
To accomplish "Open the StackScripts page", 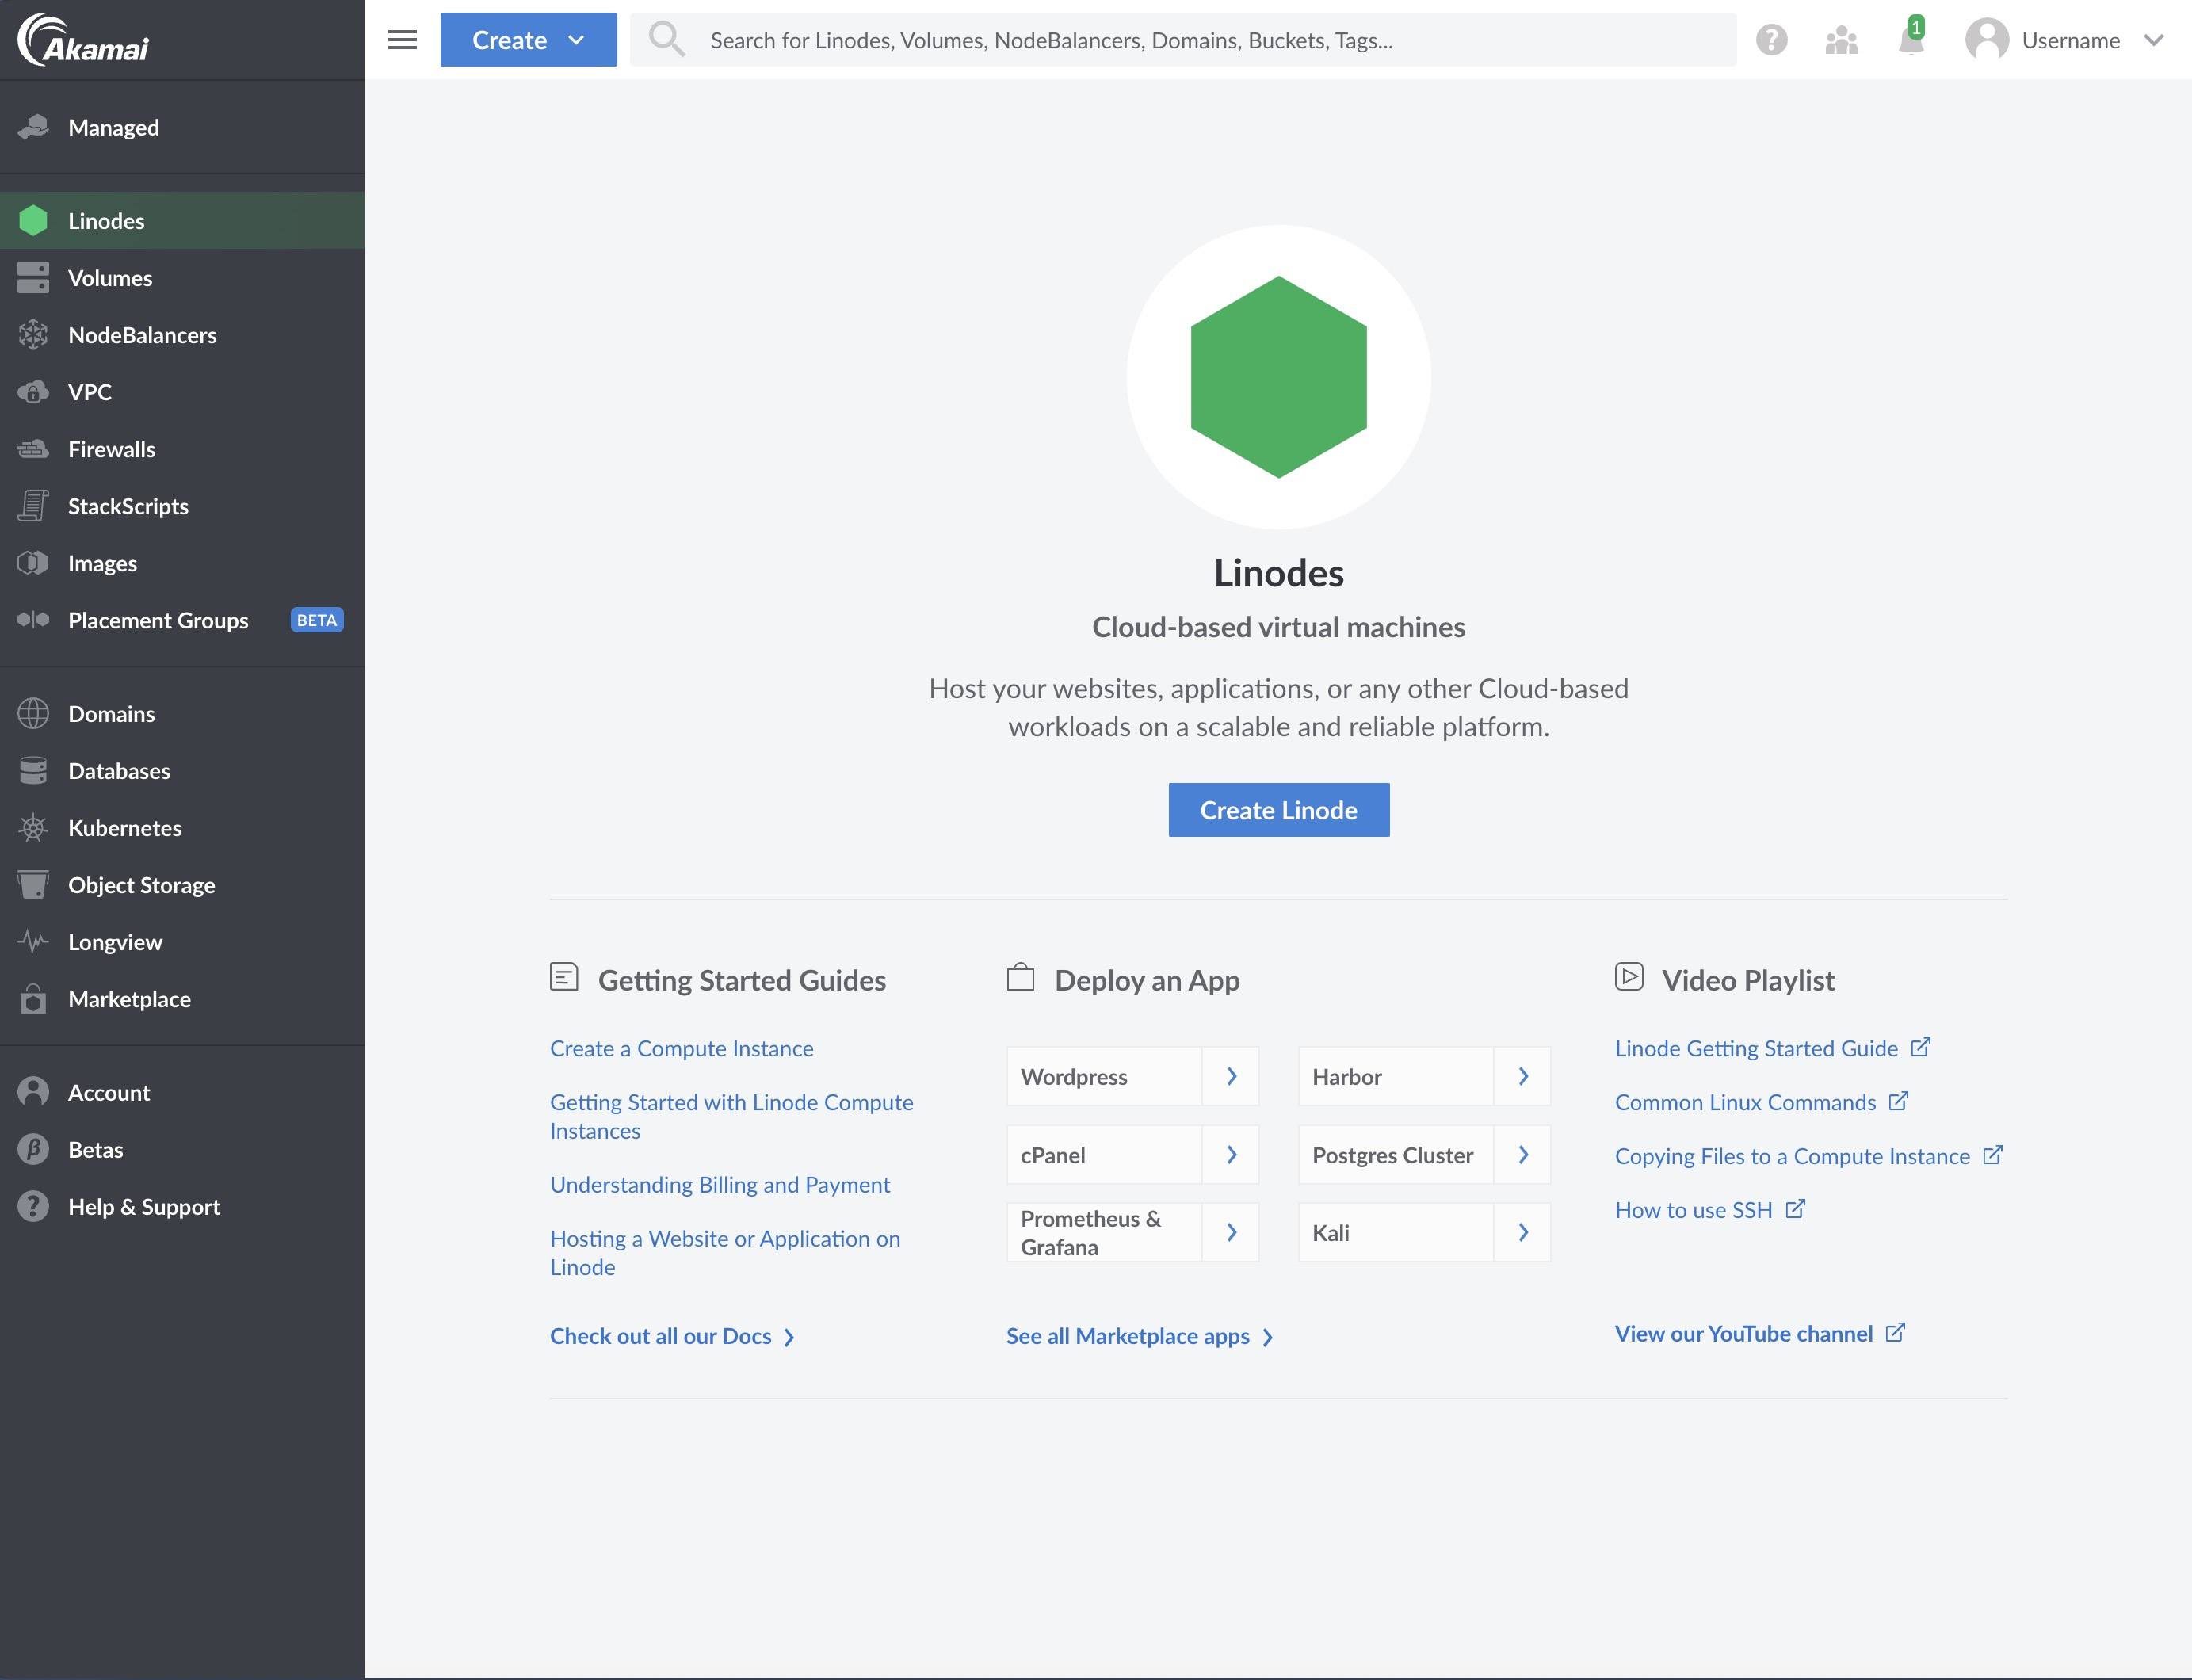I will [128, 506].
